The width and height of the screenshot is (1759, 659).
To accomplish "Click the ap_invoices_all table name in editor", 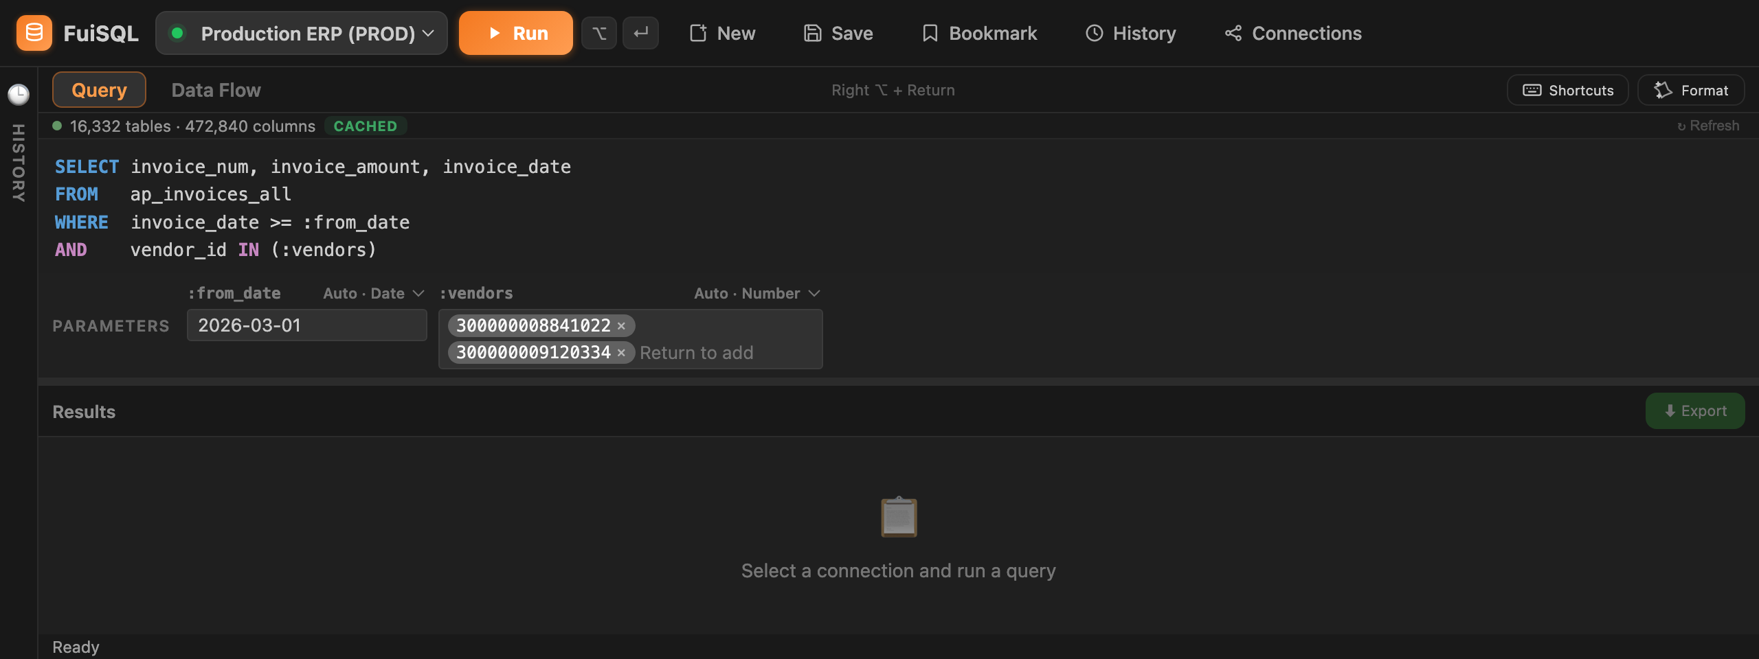I will click(x=211, y=194).
